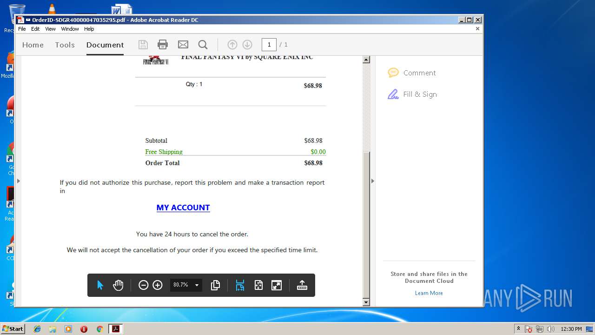This screenshot has height=335, width=595.
Task: Enable fit width scrolling mode
Action: 240,285
